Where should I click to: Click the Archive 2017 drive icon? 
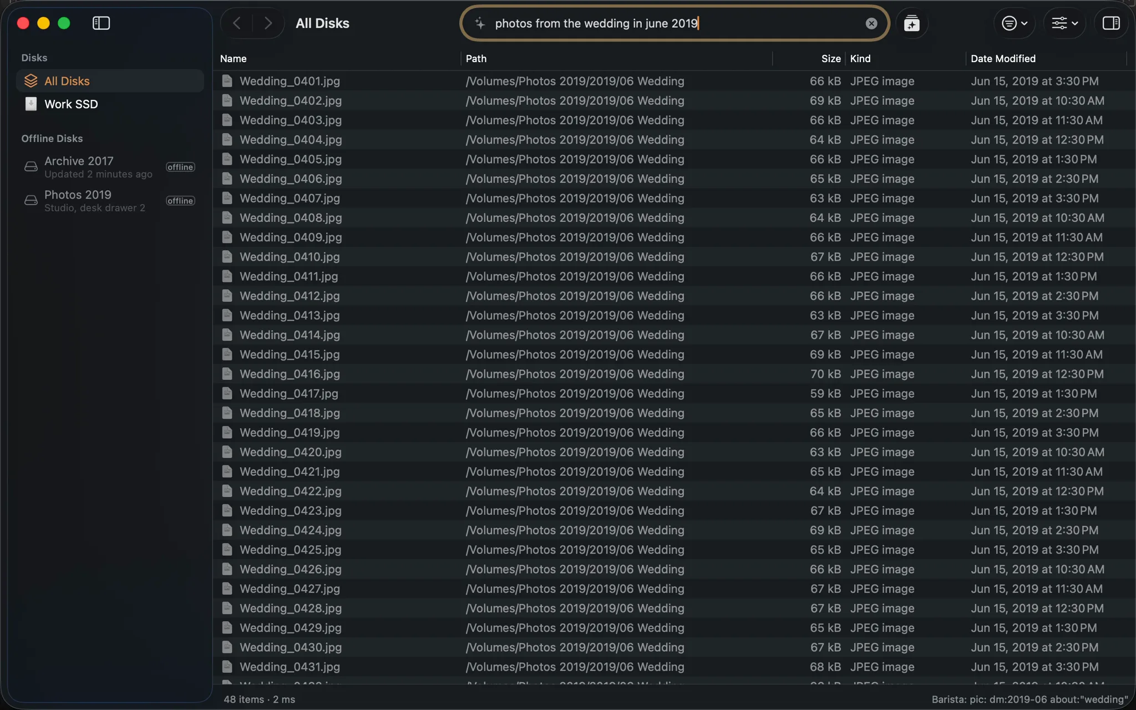click(31, 166)
